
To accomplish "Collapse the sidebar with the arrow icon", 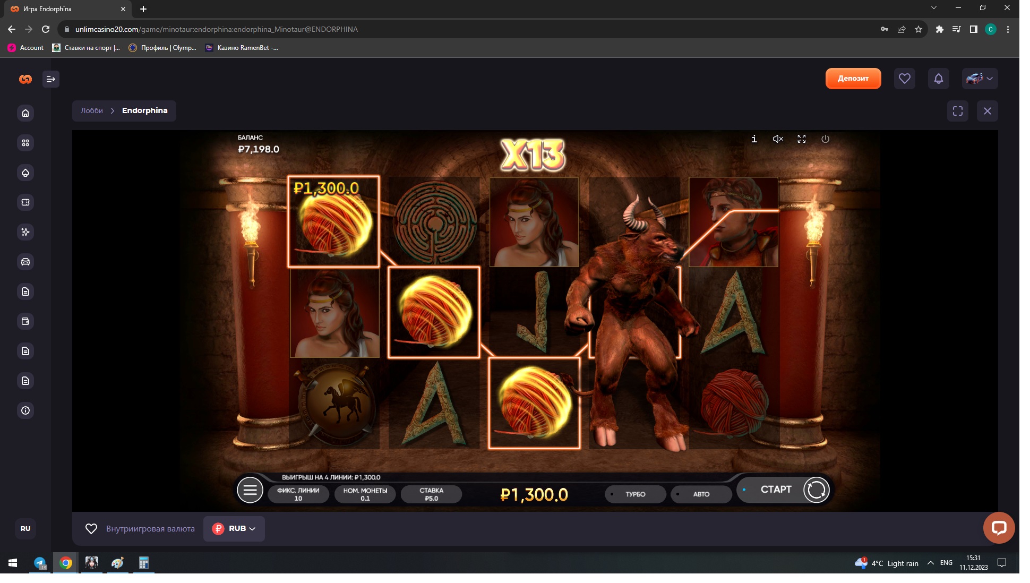I will (x=51, y=79).
